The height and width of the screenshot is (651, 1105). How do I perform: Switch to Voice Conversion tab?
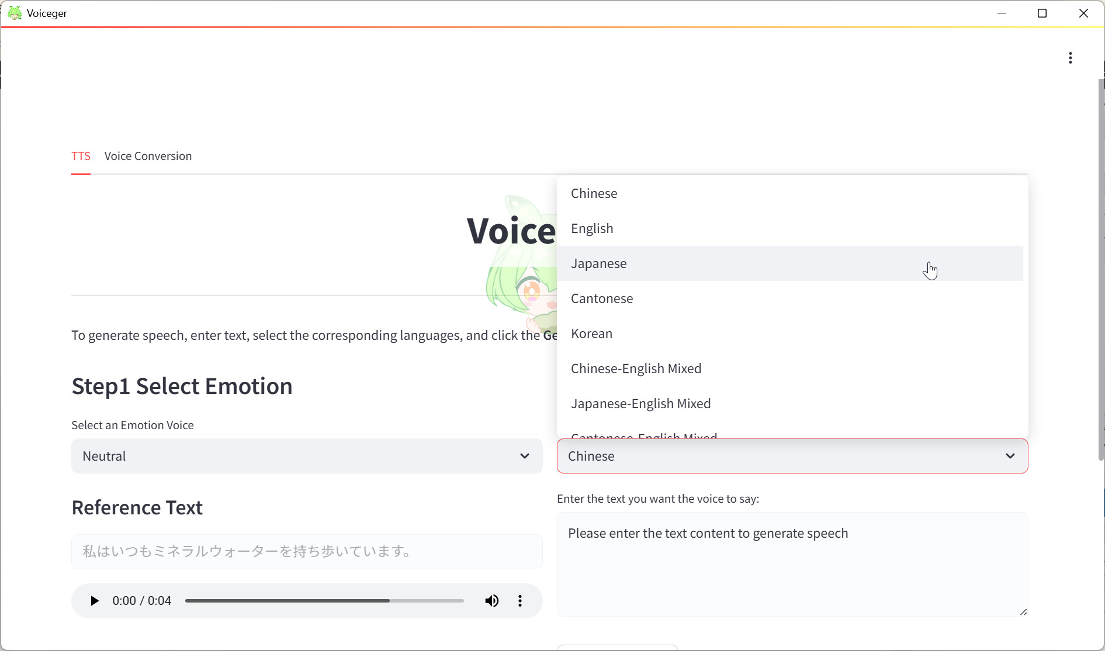[x=148, y=156]
